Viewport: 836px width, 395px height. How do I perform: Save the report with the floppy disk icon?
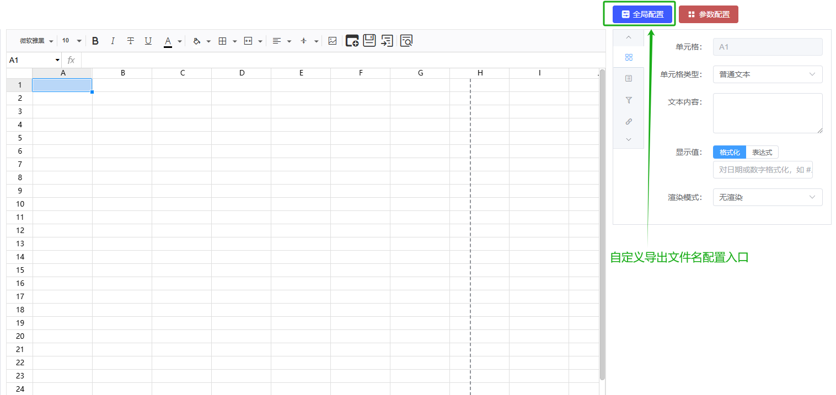click(369, 40)
